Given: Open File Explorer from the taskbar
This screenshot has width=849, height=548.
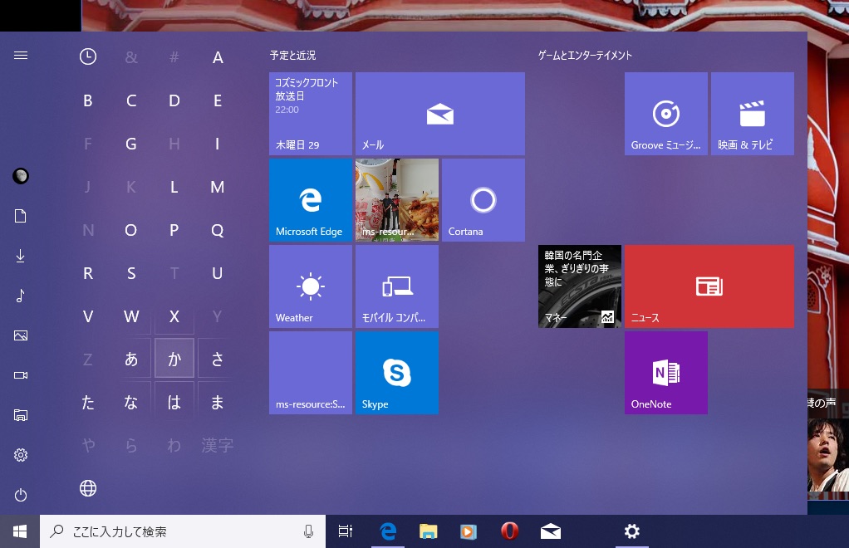Looking at the screenshot, I should 429,531.
